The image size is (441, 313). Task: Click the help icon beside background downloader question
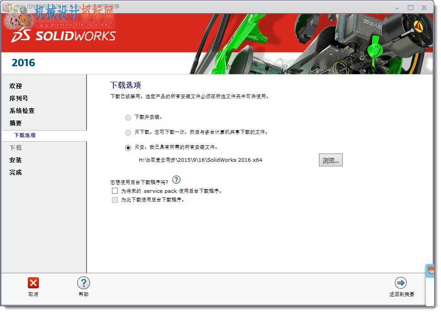[176, 180]
